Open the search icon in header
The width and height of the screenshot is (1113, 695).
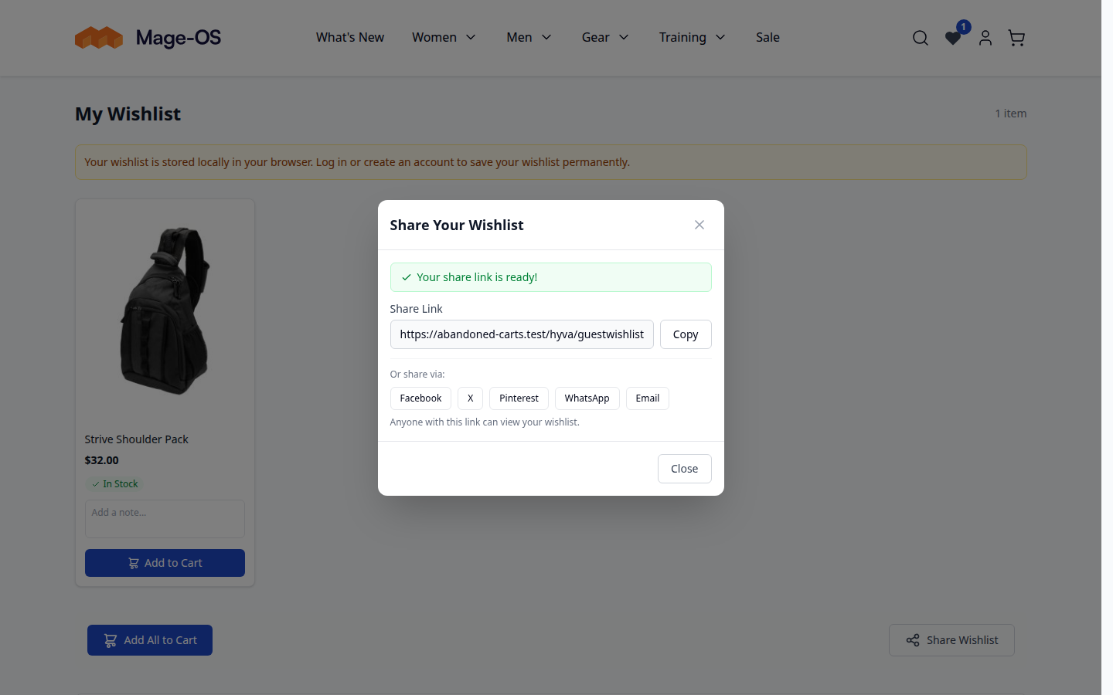920,38
